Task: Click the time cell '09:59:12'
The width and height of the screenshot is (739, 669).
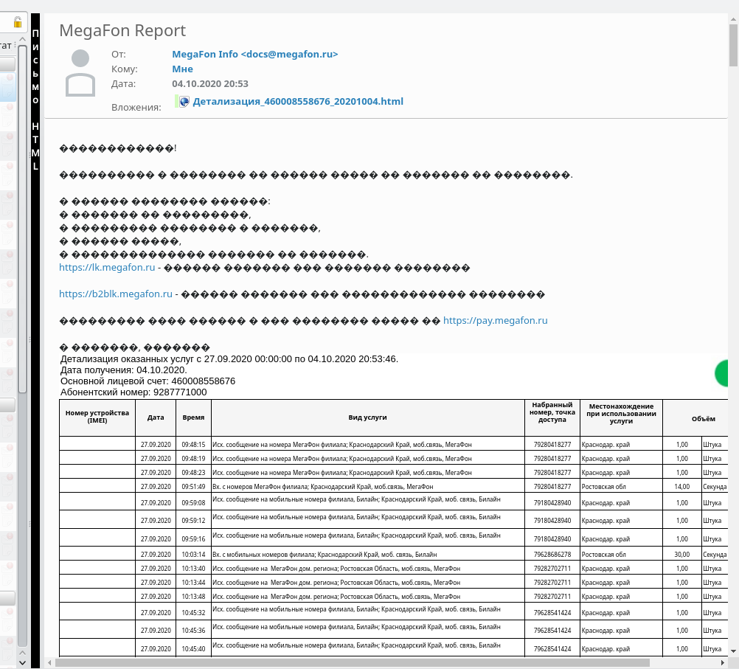Action: tap(193, 521)
